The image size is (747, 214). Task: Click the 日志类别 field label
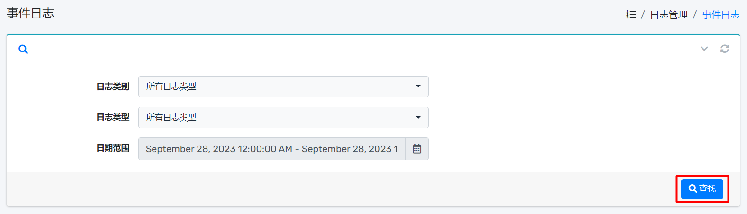click(113, 86)
